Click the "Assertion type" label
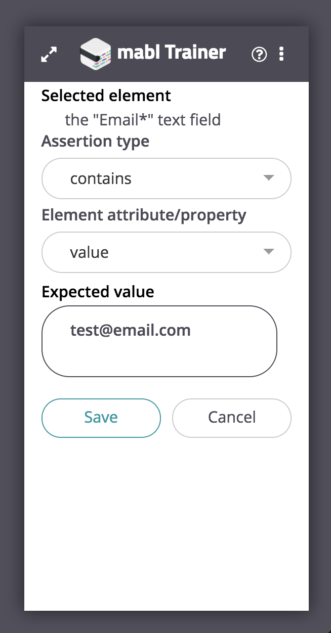Viewport: 331px width, 633px height. tap(95, 141)
